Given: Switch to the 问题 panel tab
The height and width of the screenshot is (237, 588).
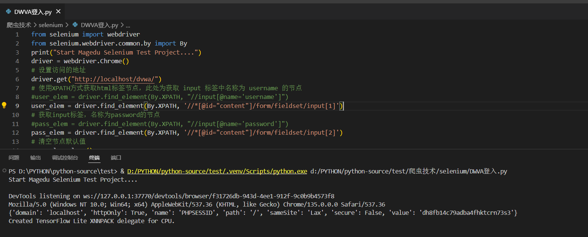Looking at the screenshot, I should click(x=14, y=158).
